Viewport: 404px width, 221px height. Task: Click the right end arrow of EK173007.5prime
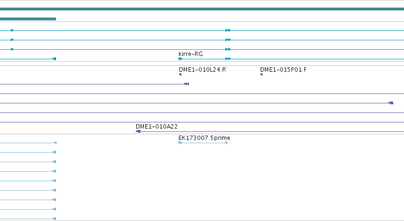[227, 143]
